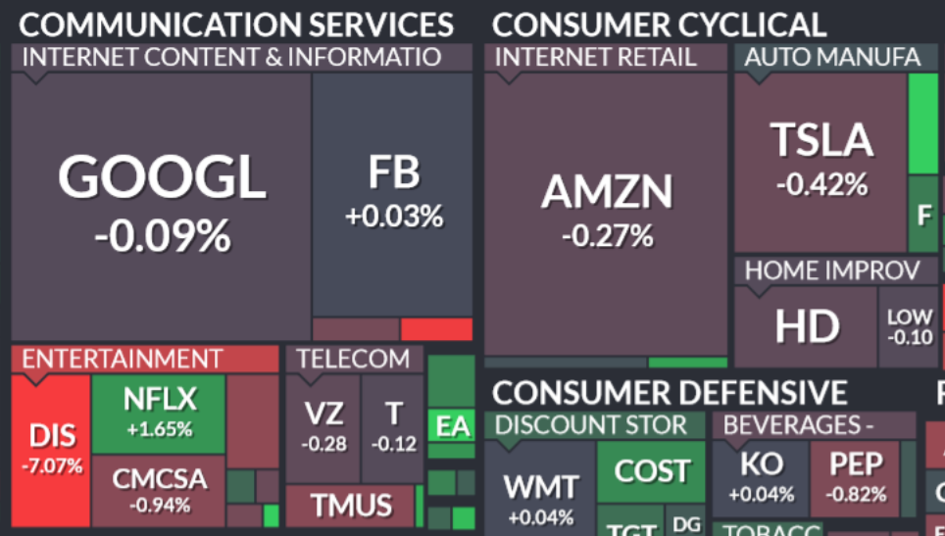Select the HD tile in Home Improvement
The image size is (945, 536).
click(x=807, y=326)
